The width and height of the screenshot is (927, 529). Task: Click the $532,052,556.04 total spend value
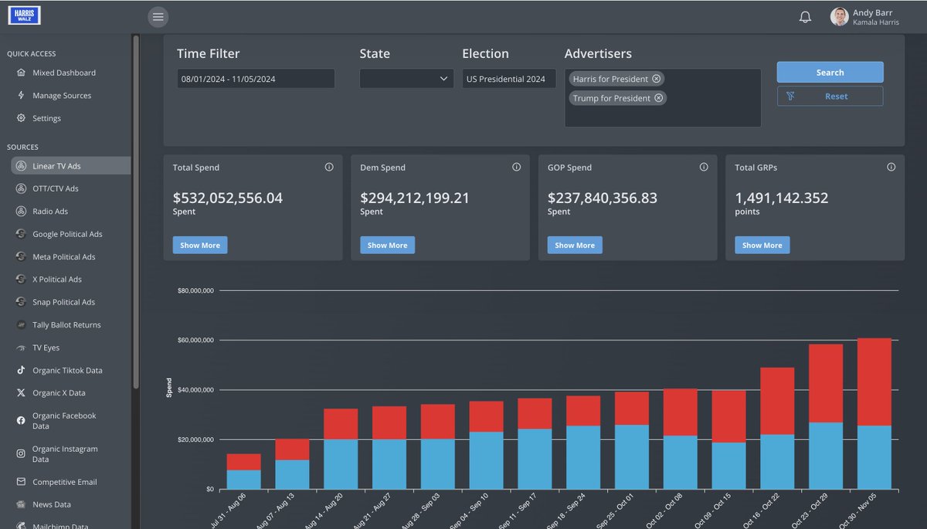click(228, 198)
